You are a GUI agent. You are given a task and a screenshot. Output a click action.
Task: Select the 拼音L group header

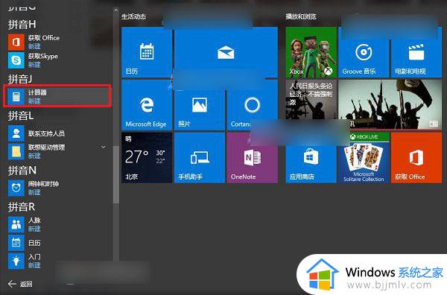(21, 115)
